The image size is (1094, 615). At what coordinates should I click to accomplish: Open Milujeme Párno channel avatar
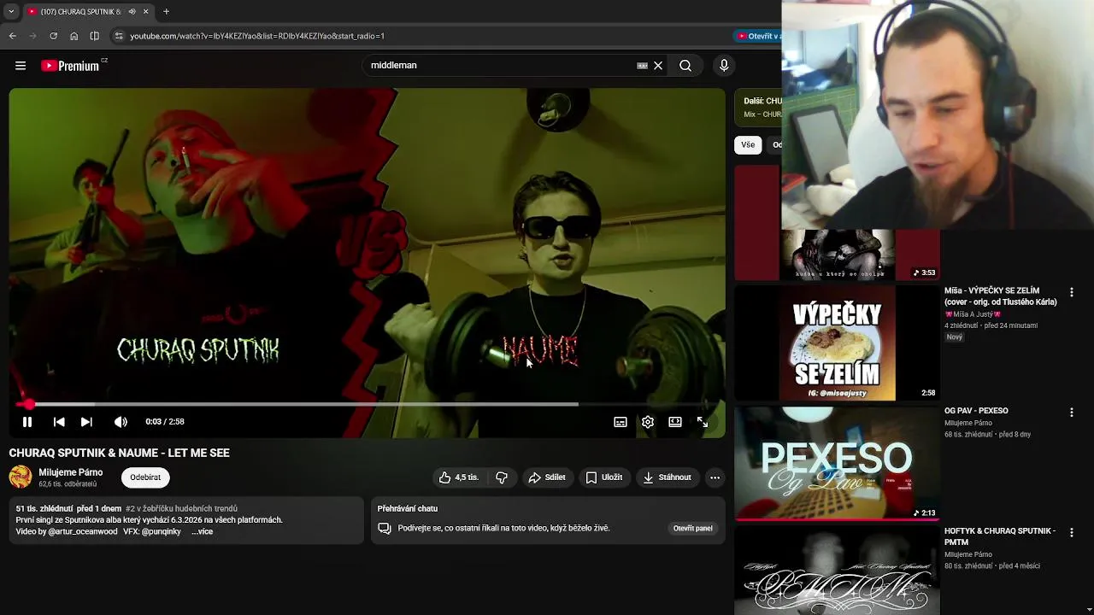[21, 477]
